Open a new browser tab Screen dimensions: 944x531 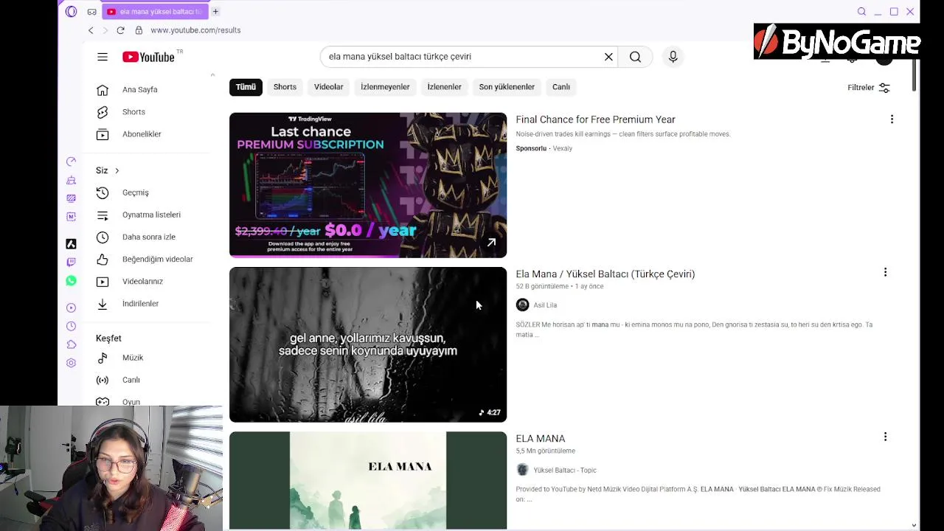point(215,11)
